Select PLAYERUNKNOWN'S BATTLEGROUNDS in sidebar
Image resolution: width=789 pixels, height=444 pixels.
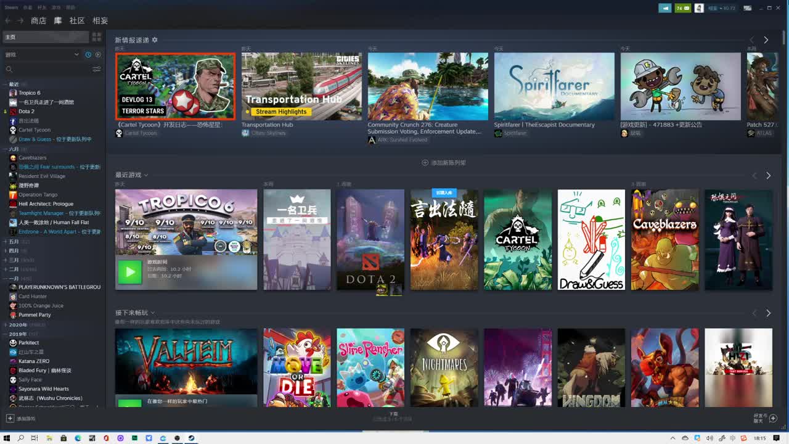click(60, 287)
